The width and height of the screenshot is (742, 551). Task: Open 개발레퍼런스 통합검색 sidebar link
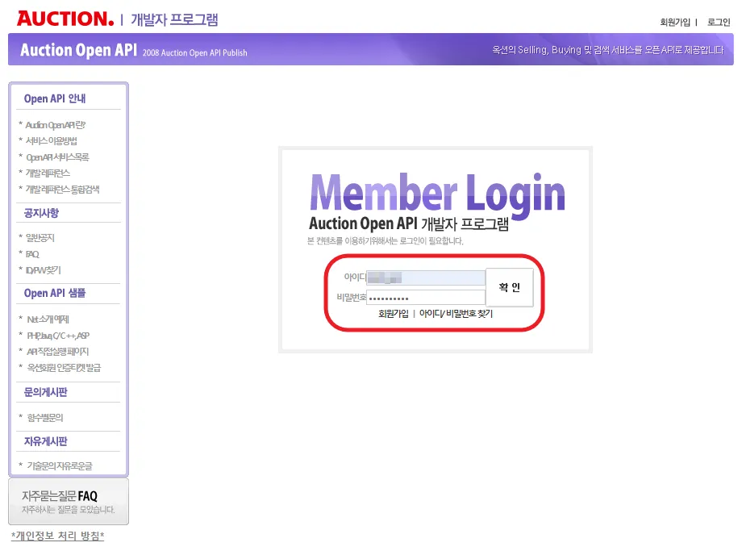click(x=62, y=190)
